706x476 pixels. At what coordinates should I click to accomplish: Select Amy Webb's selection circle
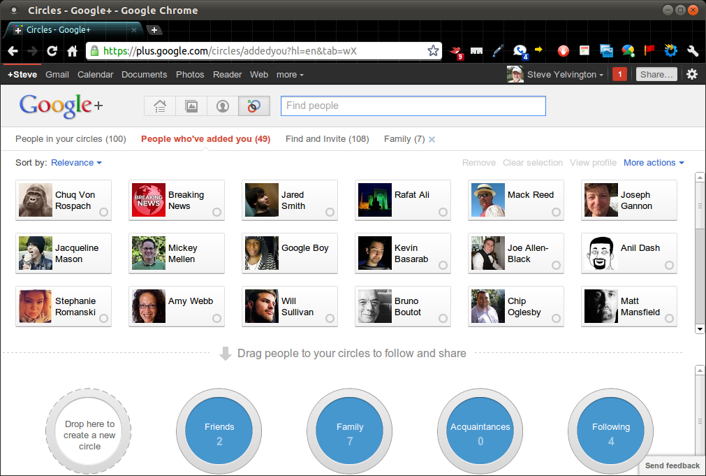coord(216,319)
